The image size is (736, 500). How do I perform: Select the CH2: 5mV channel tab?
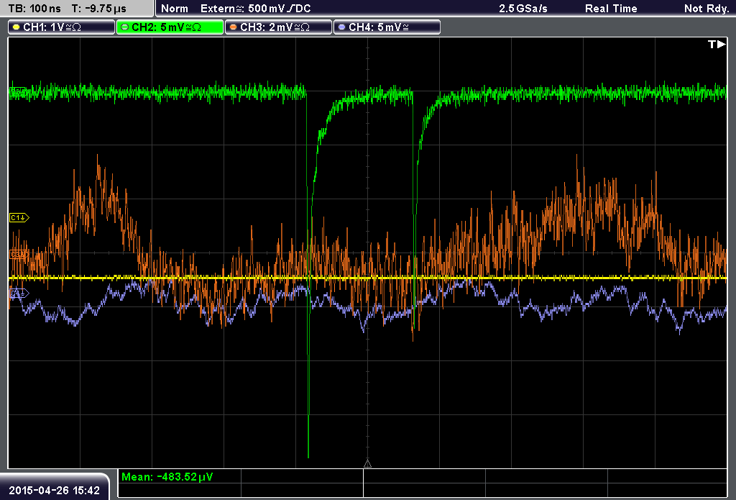(170, 27)
